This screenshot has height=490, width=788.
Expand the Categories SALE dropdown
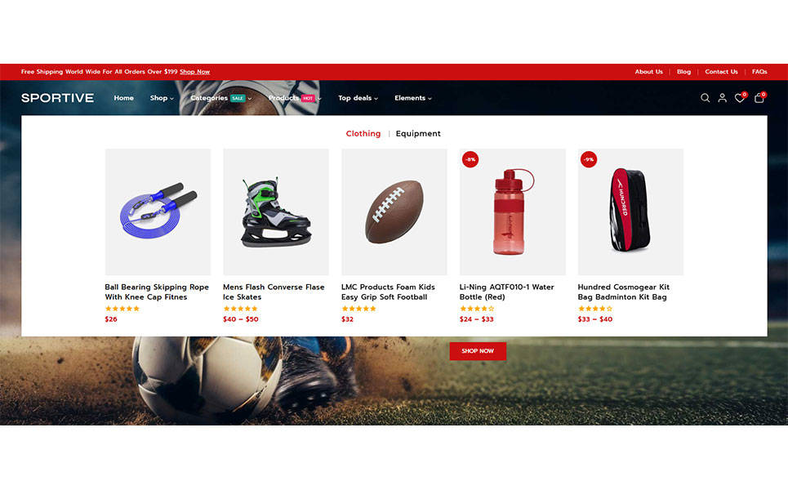(221, 98)
